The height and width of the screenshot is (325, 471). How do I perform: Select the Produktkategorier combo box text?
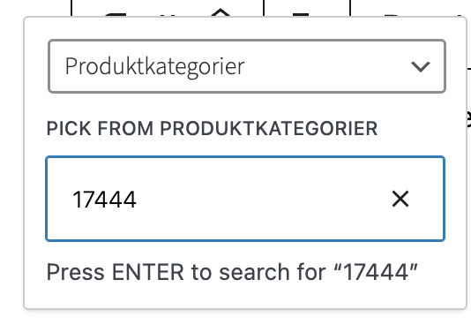155,66
